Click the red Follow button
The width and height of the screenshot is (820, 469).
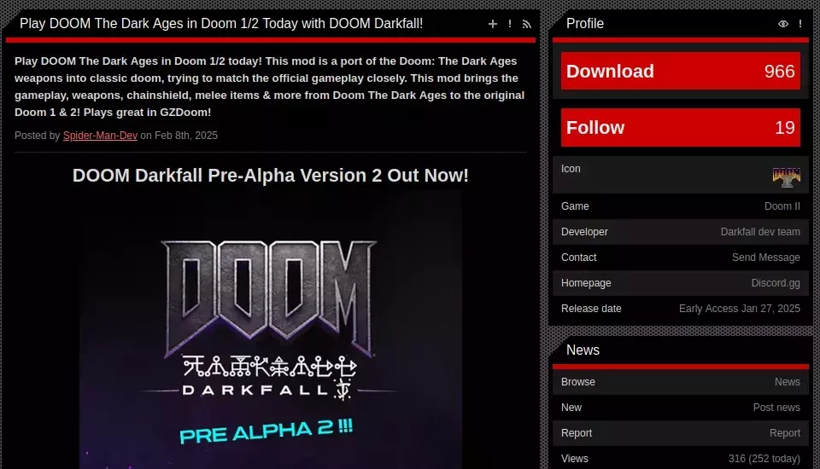click(681, 127)
